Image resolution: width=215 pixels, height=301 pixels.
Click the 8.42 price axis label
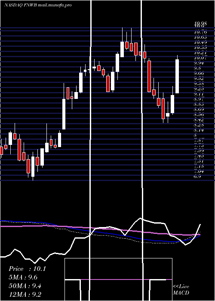pos(199,120)
